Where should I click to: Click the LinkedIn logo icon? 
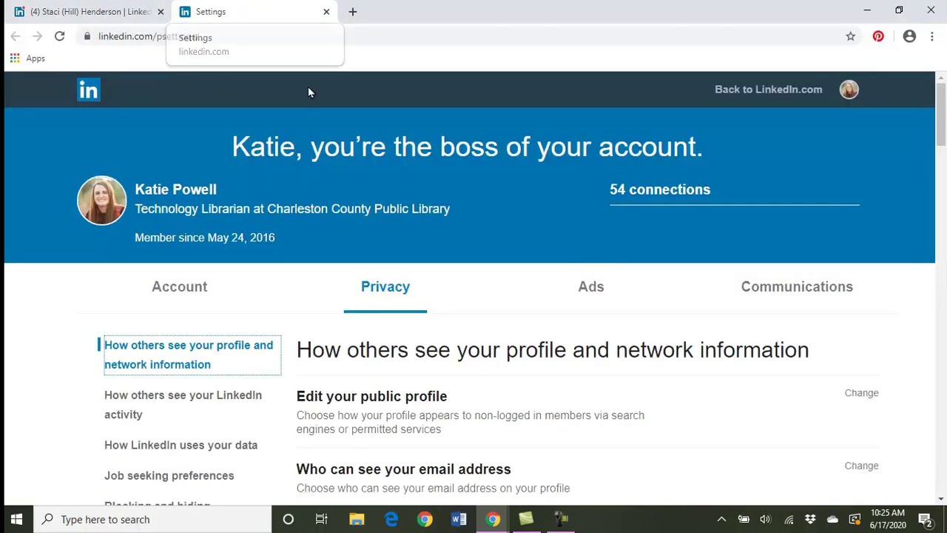88,90
